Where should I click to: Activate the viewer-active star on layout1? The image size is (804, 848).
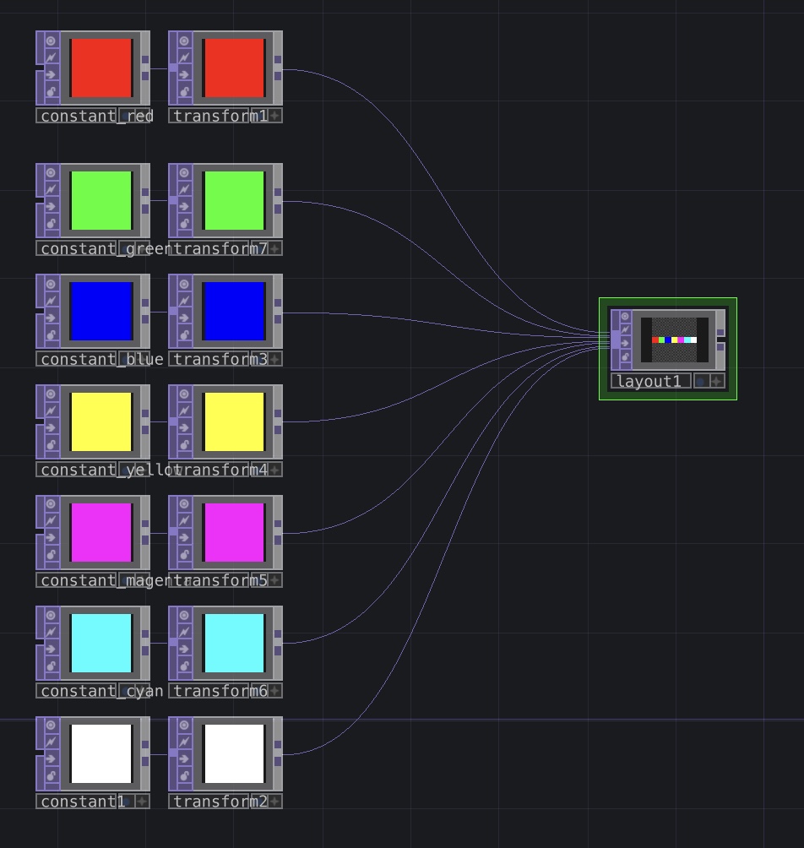coord(716,381)
